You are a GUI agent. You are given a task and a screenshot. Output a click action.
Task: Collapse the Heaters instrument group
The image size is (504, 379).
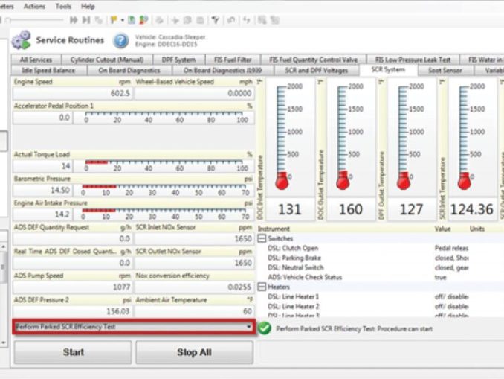(x=262, y=287)
